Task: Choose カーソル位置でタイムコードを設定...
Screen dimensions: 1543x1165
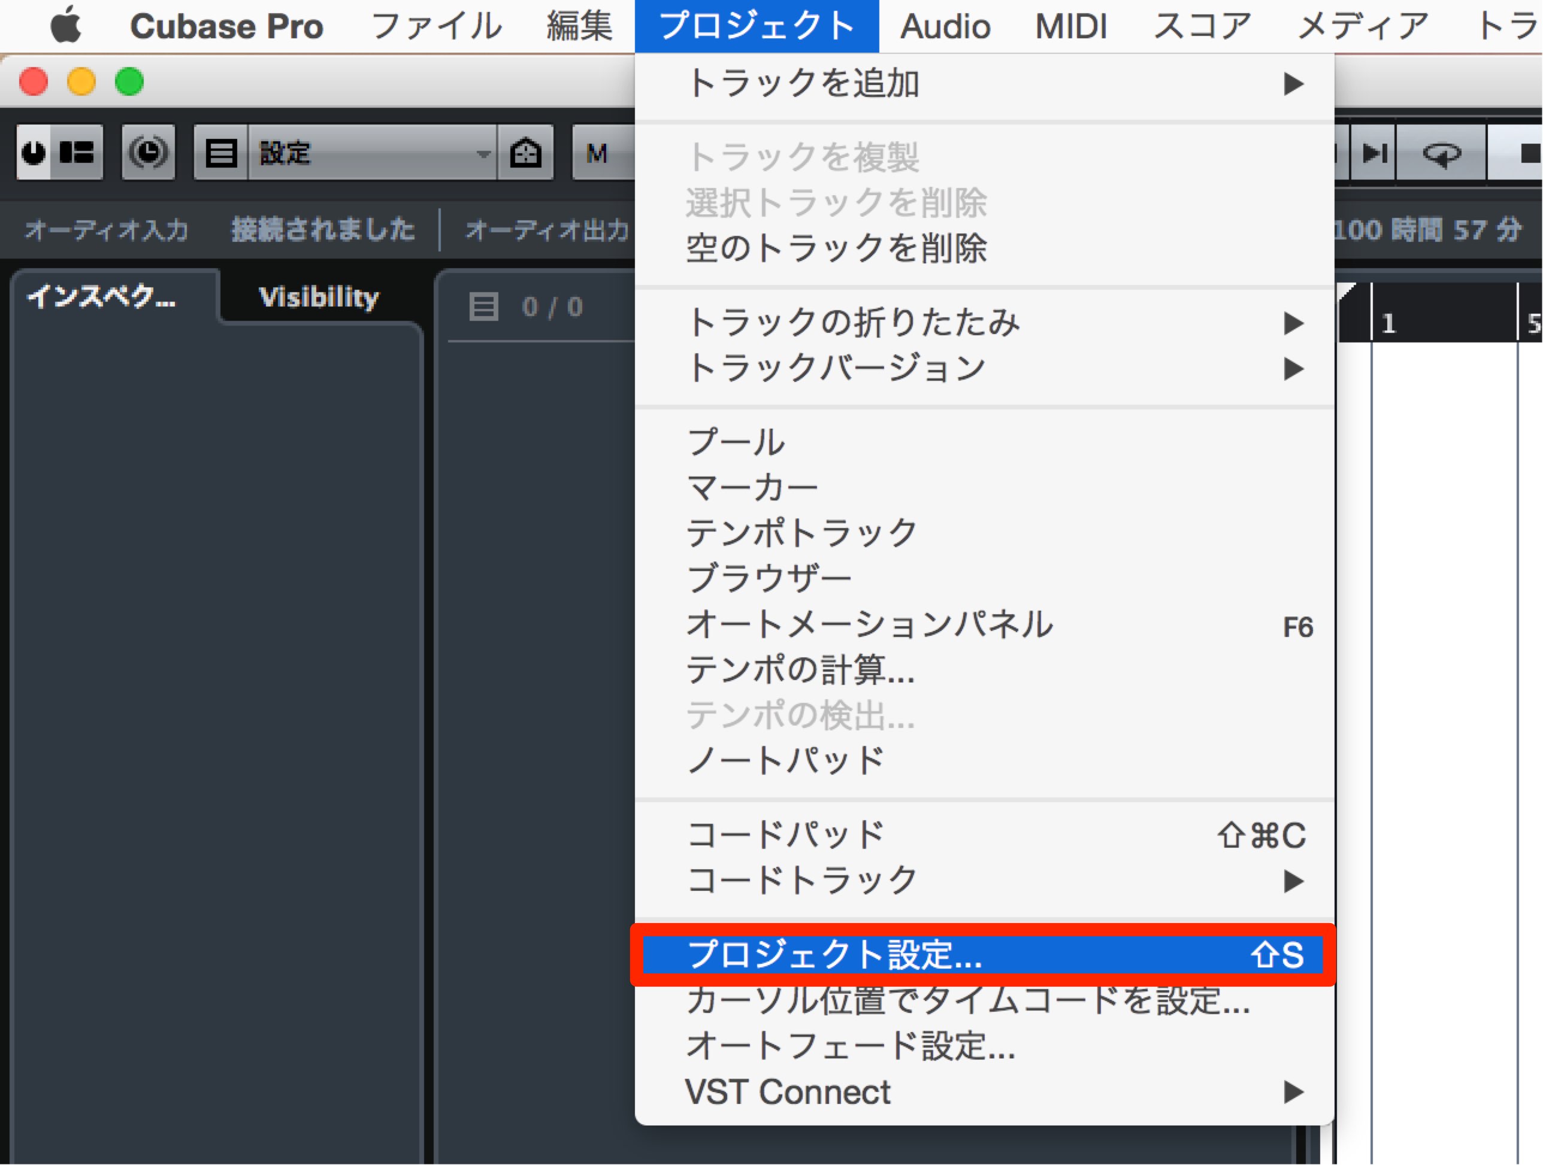Action: (984, 1001)
